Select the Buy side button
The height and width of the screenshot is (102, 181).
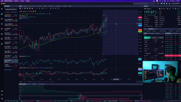[x=147, y=38]
